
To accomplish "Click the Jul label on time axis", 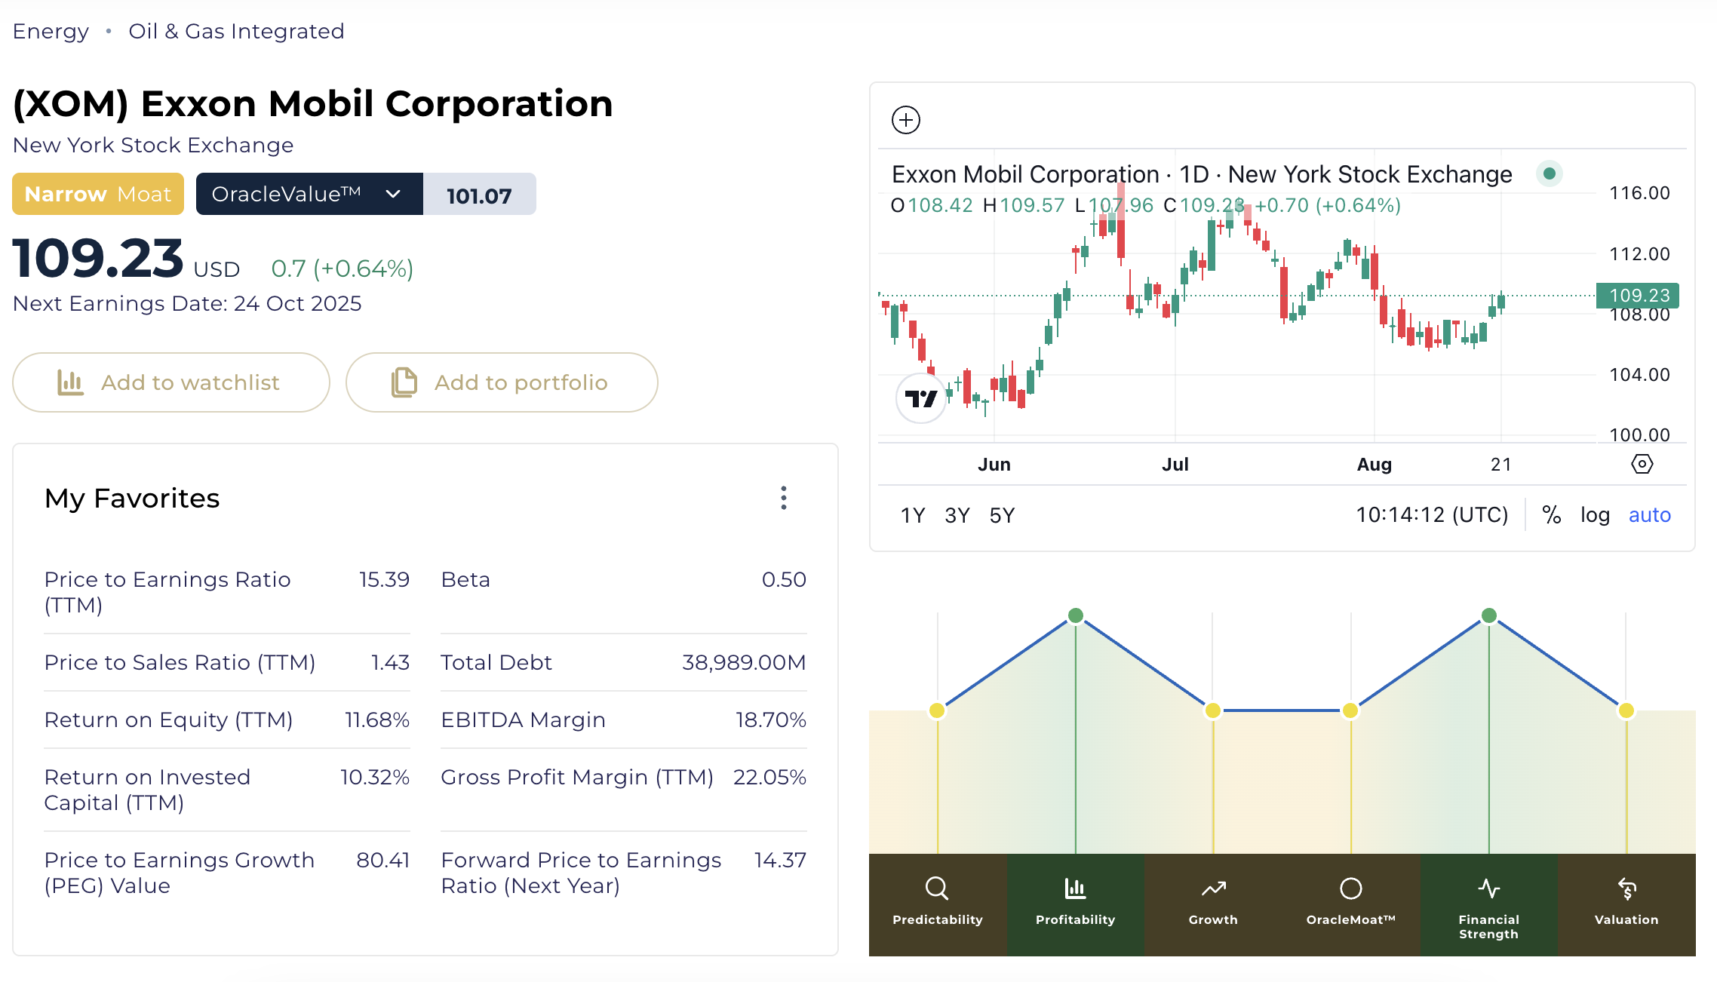I will pyautogui.click(x=1175, y=465).
